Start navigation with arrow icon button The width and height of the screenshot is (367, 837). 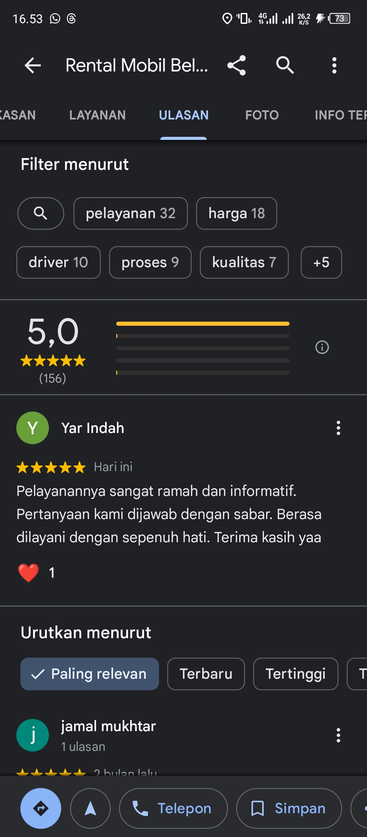point(90,808)
